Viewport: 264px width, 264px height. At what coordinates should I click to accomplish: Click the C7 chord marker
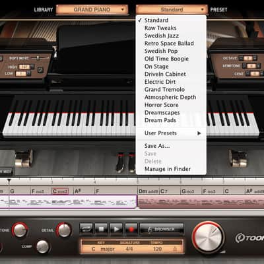(164, 191)
